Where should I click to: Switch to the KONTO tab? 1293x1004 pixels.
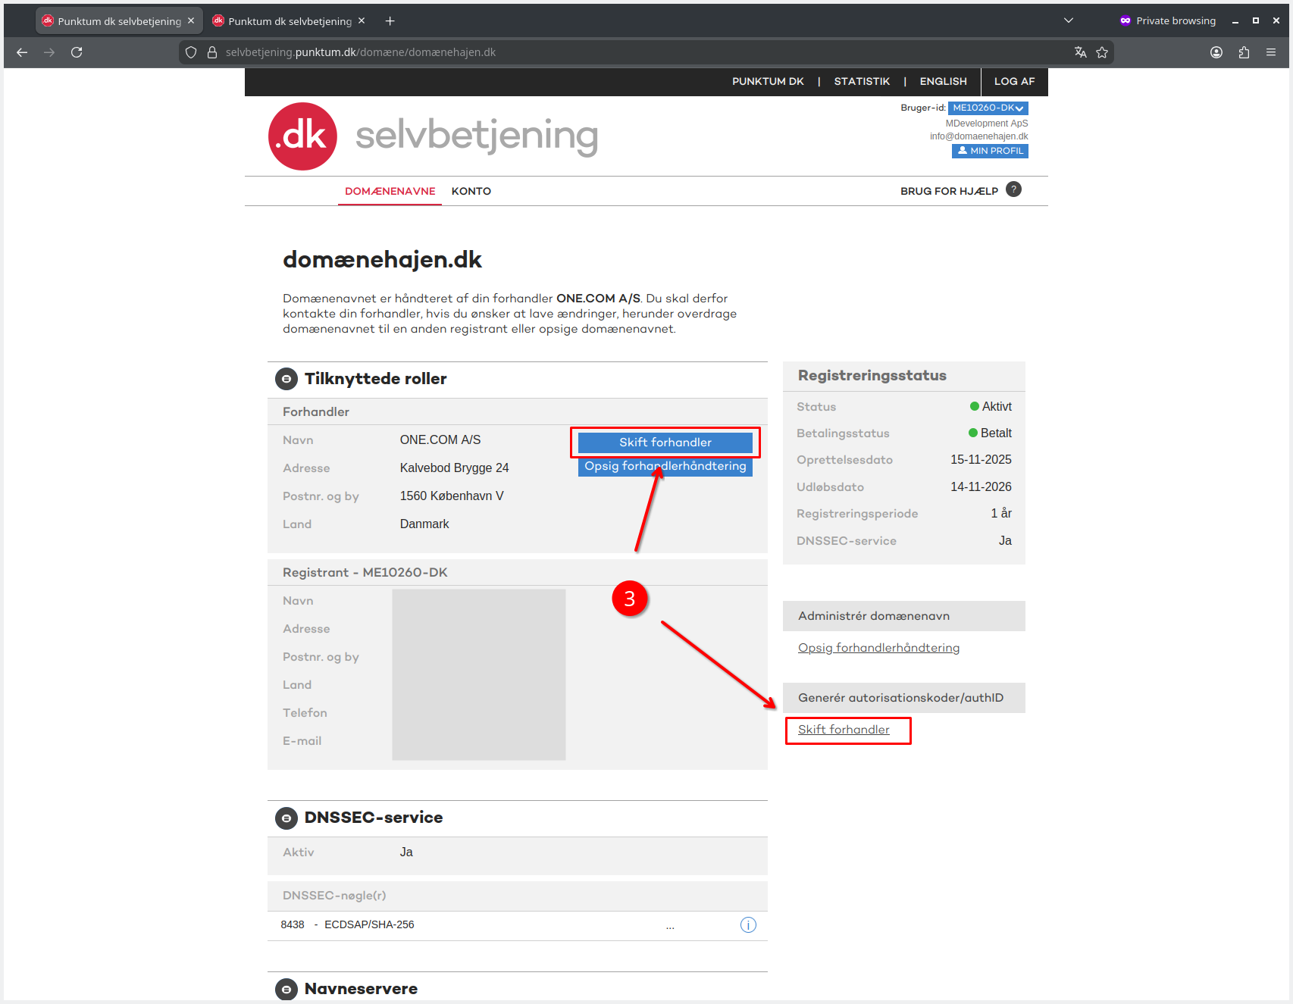[471, 191]
